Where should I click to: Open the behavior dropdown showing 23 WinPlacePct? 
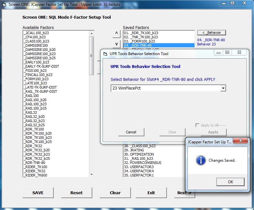point(168,88)
